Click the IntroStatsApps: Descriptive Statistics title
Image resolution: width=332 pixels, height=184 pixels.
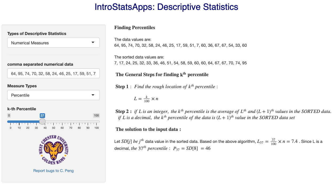[x=166, y=7]
